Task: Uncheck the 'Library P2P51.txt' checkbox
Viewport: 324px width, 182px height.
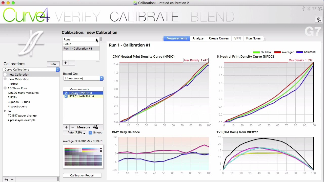Action: 66,93
